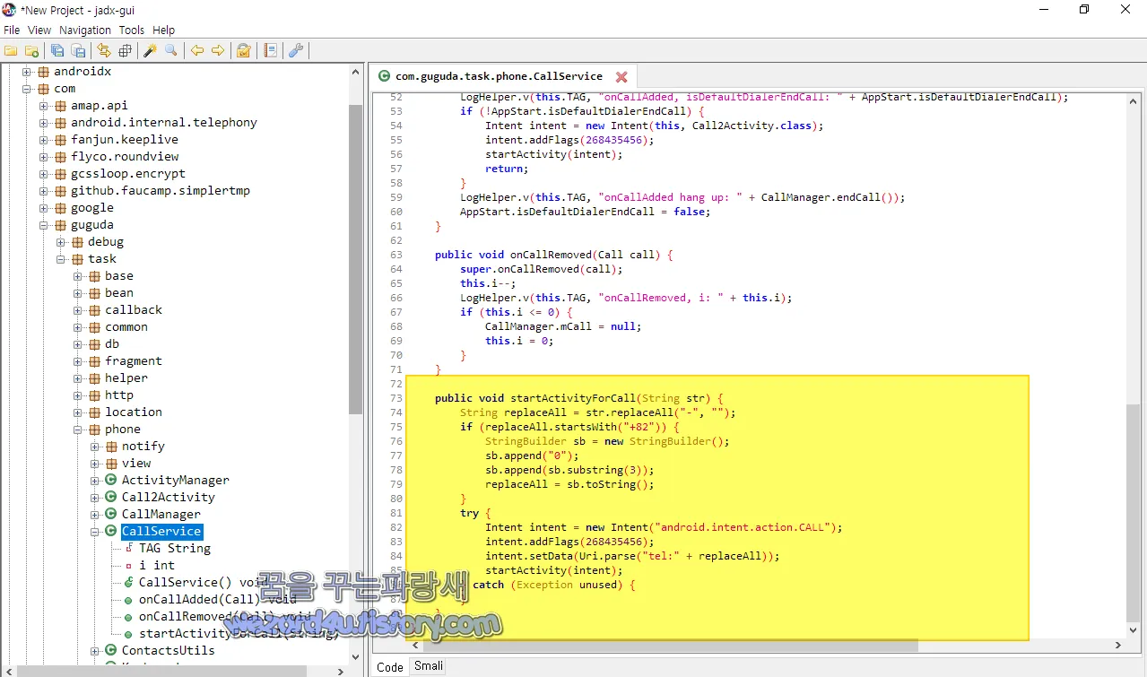
Task: Navigate back using the back arrow icon
Action: coord(197,50)
